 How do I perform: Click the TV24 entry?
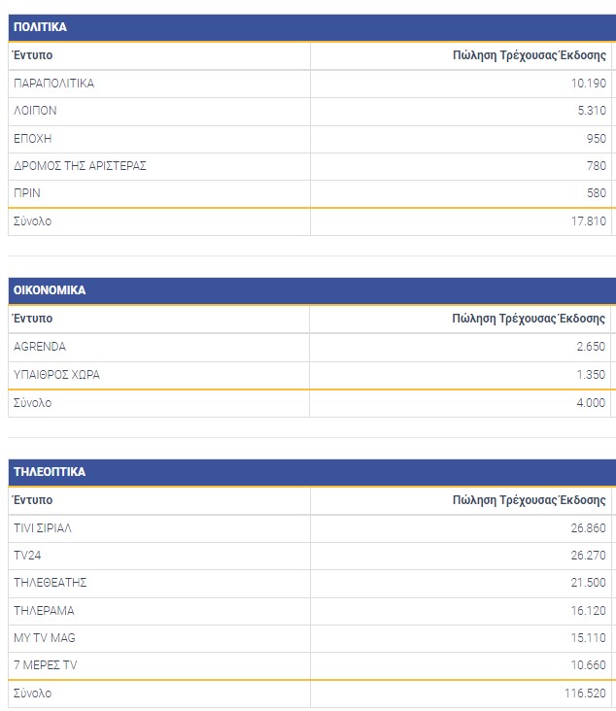pyautogui.click(x=29, y=556)
